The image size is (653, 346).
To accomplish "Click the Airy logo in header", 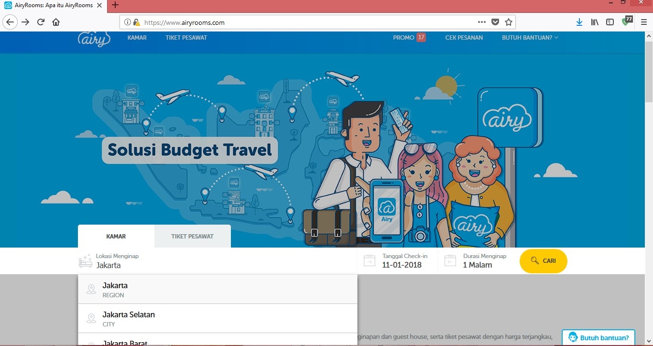I will click(94, 39).
